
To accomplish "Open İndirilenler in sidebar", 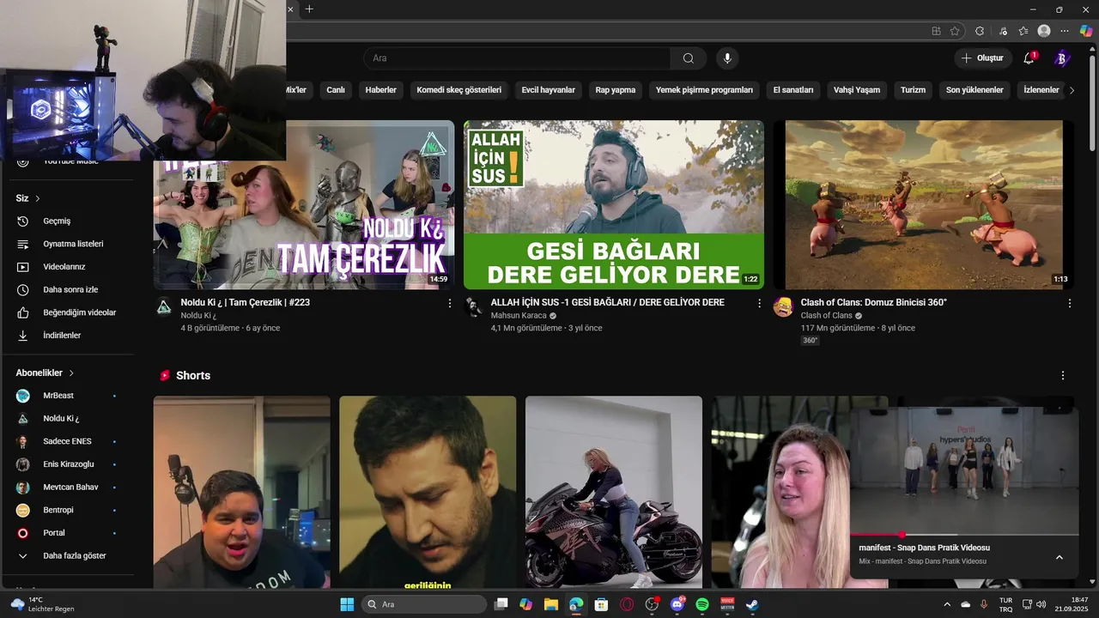I will click(69, 336).
